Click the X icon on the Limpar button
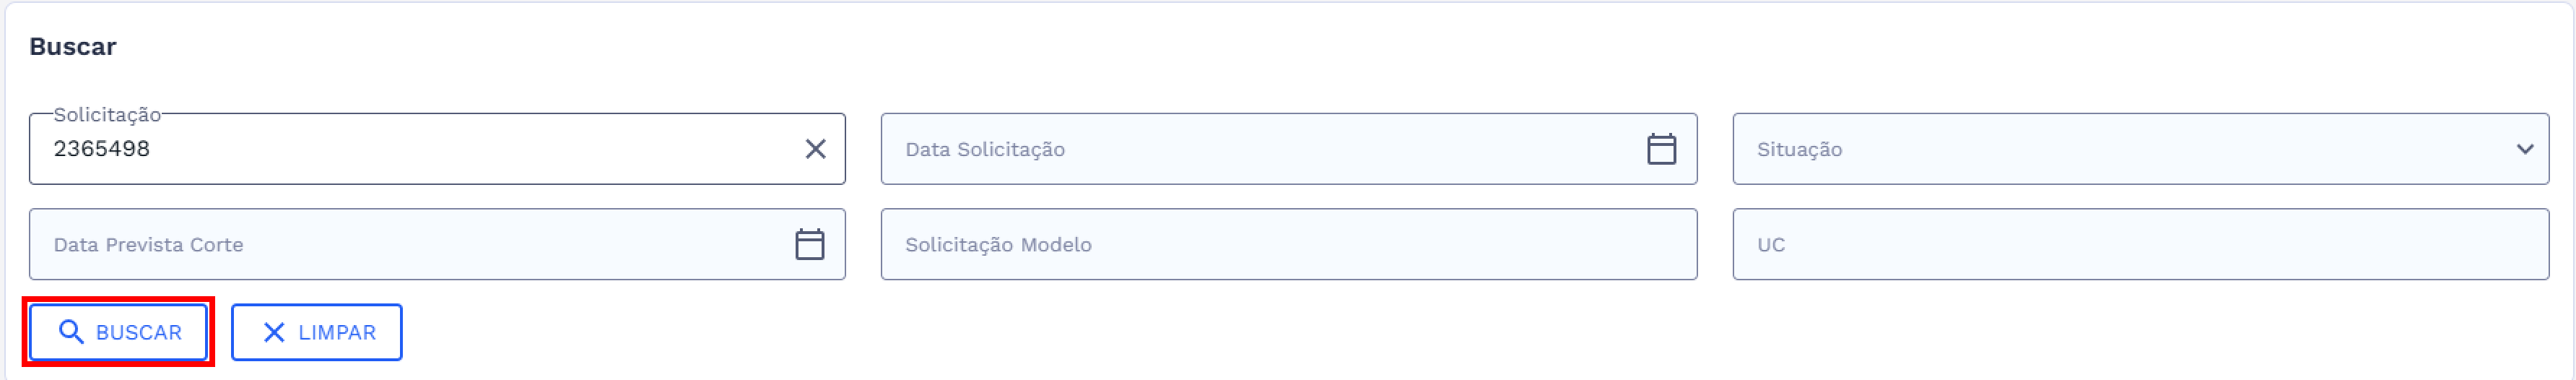The image size is (2576, 380). pos(273,332)
